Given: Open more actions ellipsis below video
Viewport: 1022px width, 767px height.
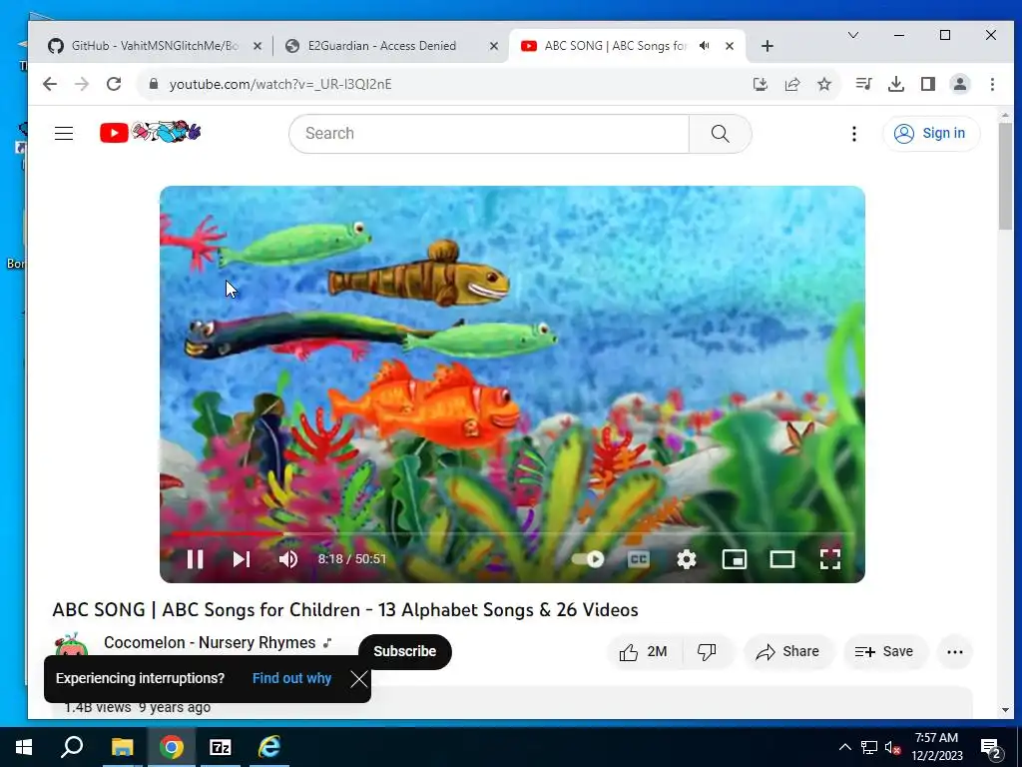Looking at the screenshot, I should (x=955, y=651).
